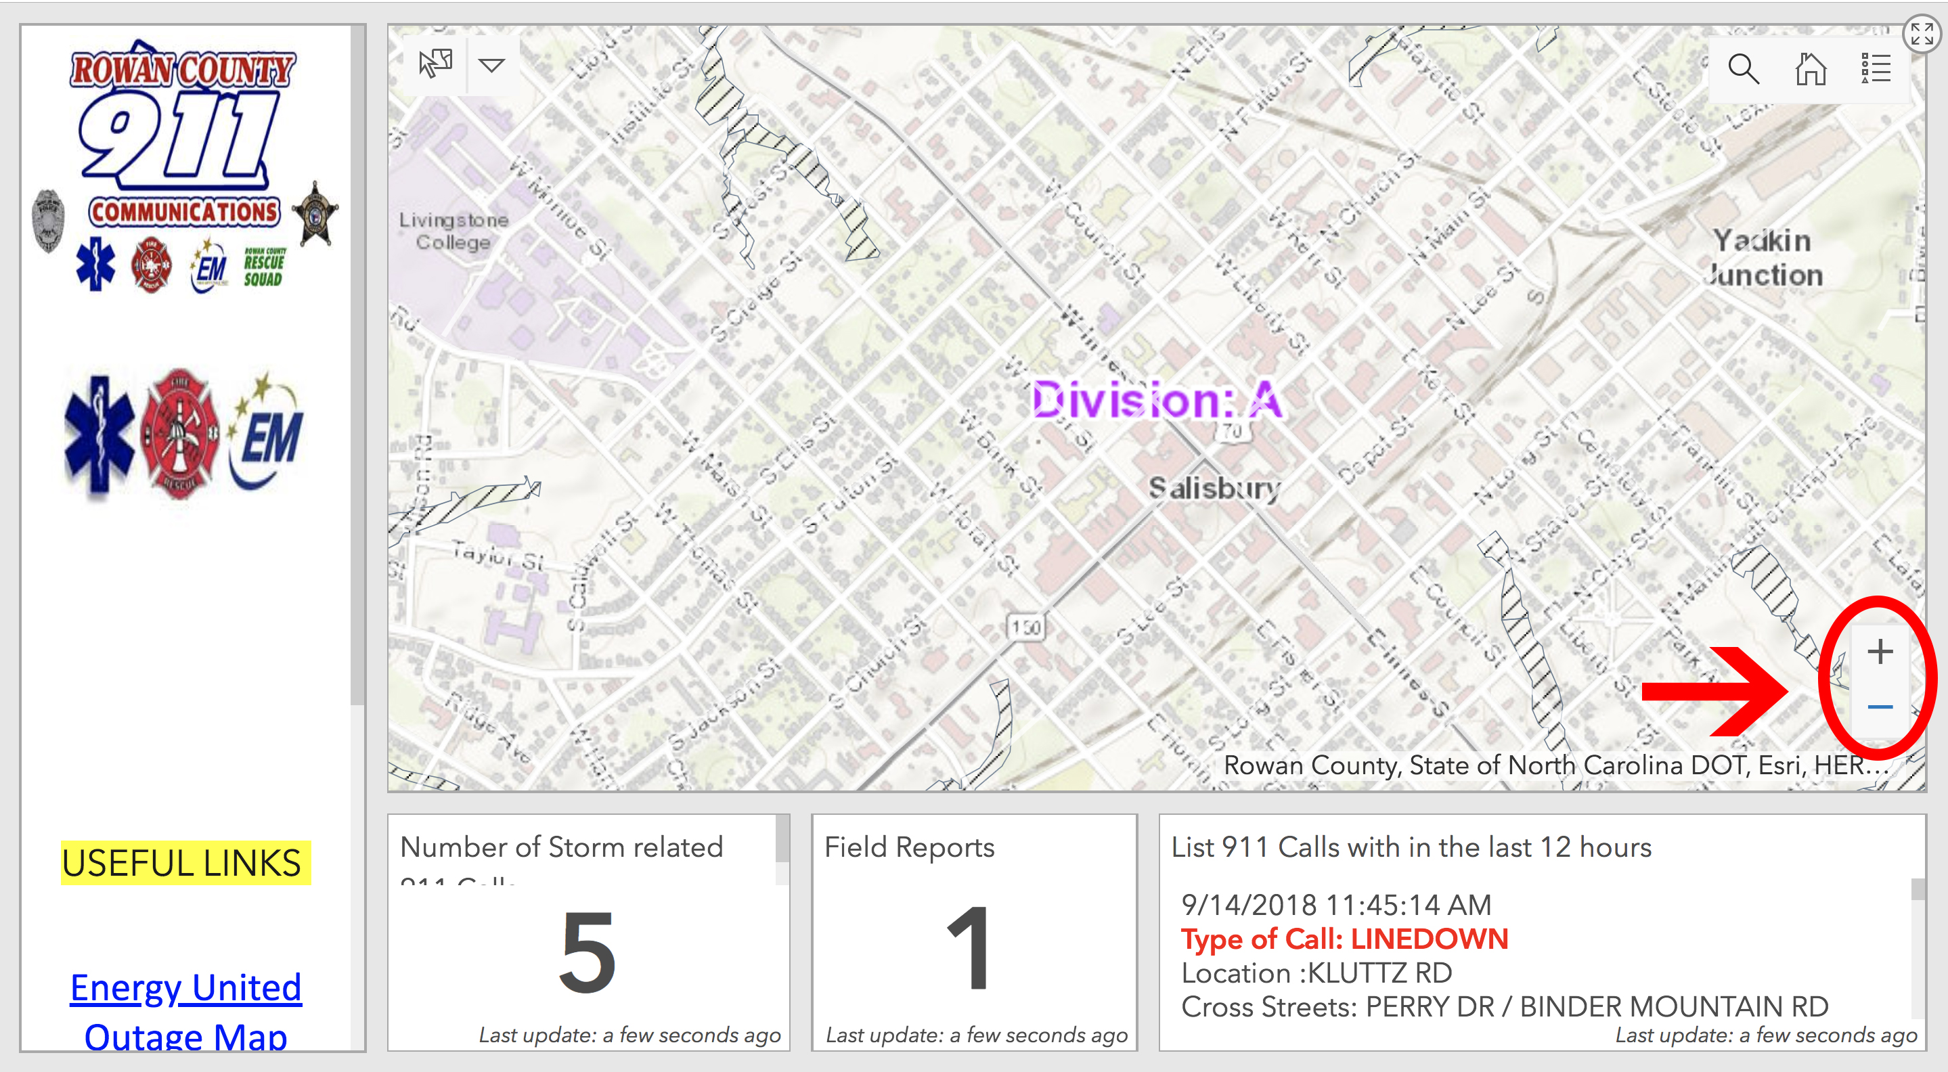Screen dimensions: 1948x1072
Task: Click the USEFUL LINKS heading
Action: click(181, 864)
